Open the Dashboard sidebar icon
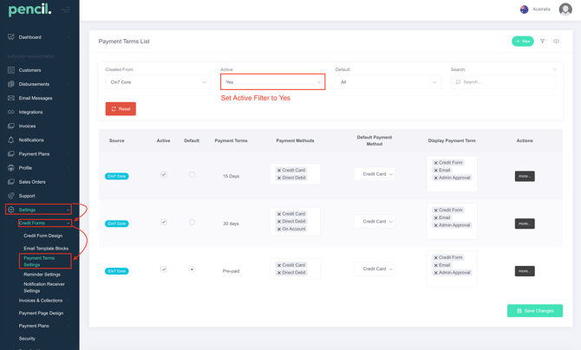This screenshot has height=350, width=581. pyautogui.click(x=11, y=37)
